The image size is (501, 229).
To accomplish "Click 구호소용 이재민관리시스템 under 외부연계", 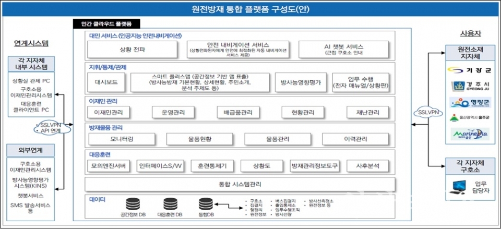I will click(x=31, y=167).
